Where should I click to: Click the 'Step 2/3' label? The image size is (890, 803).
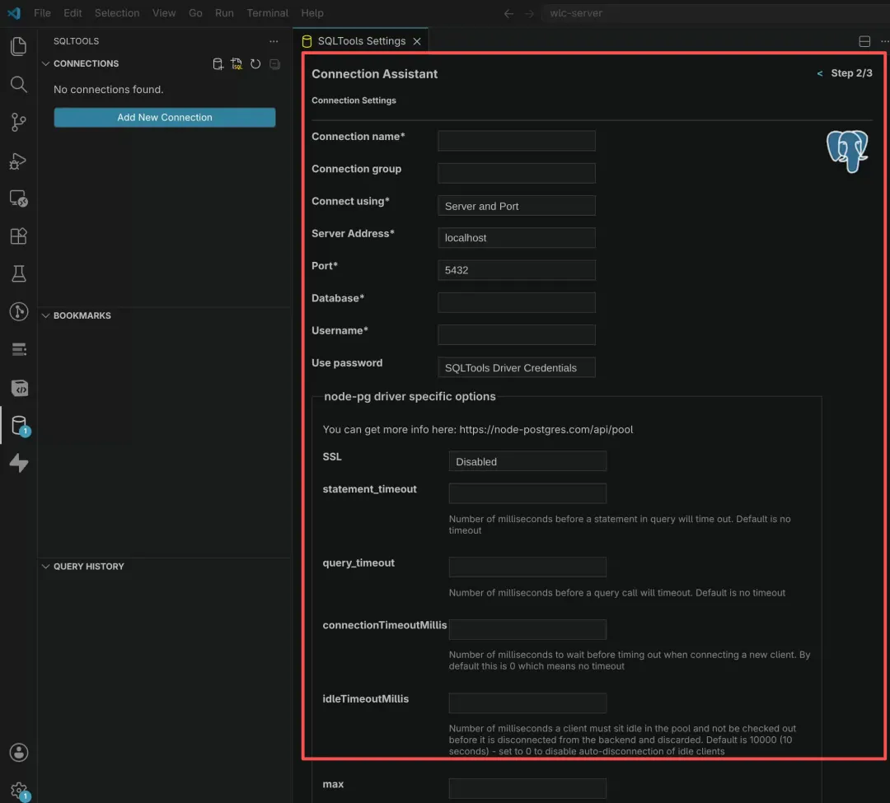pos(851,73)
